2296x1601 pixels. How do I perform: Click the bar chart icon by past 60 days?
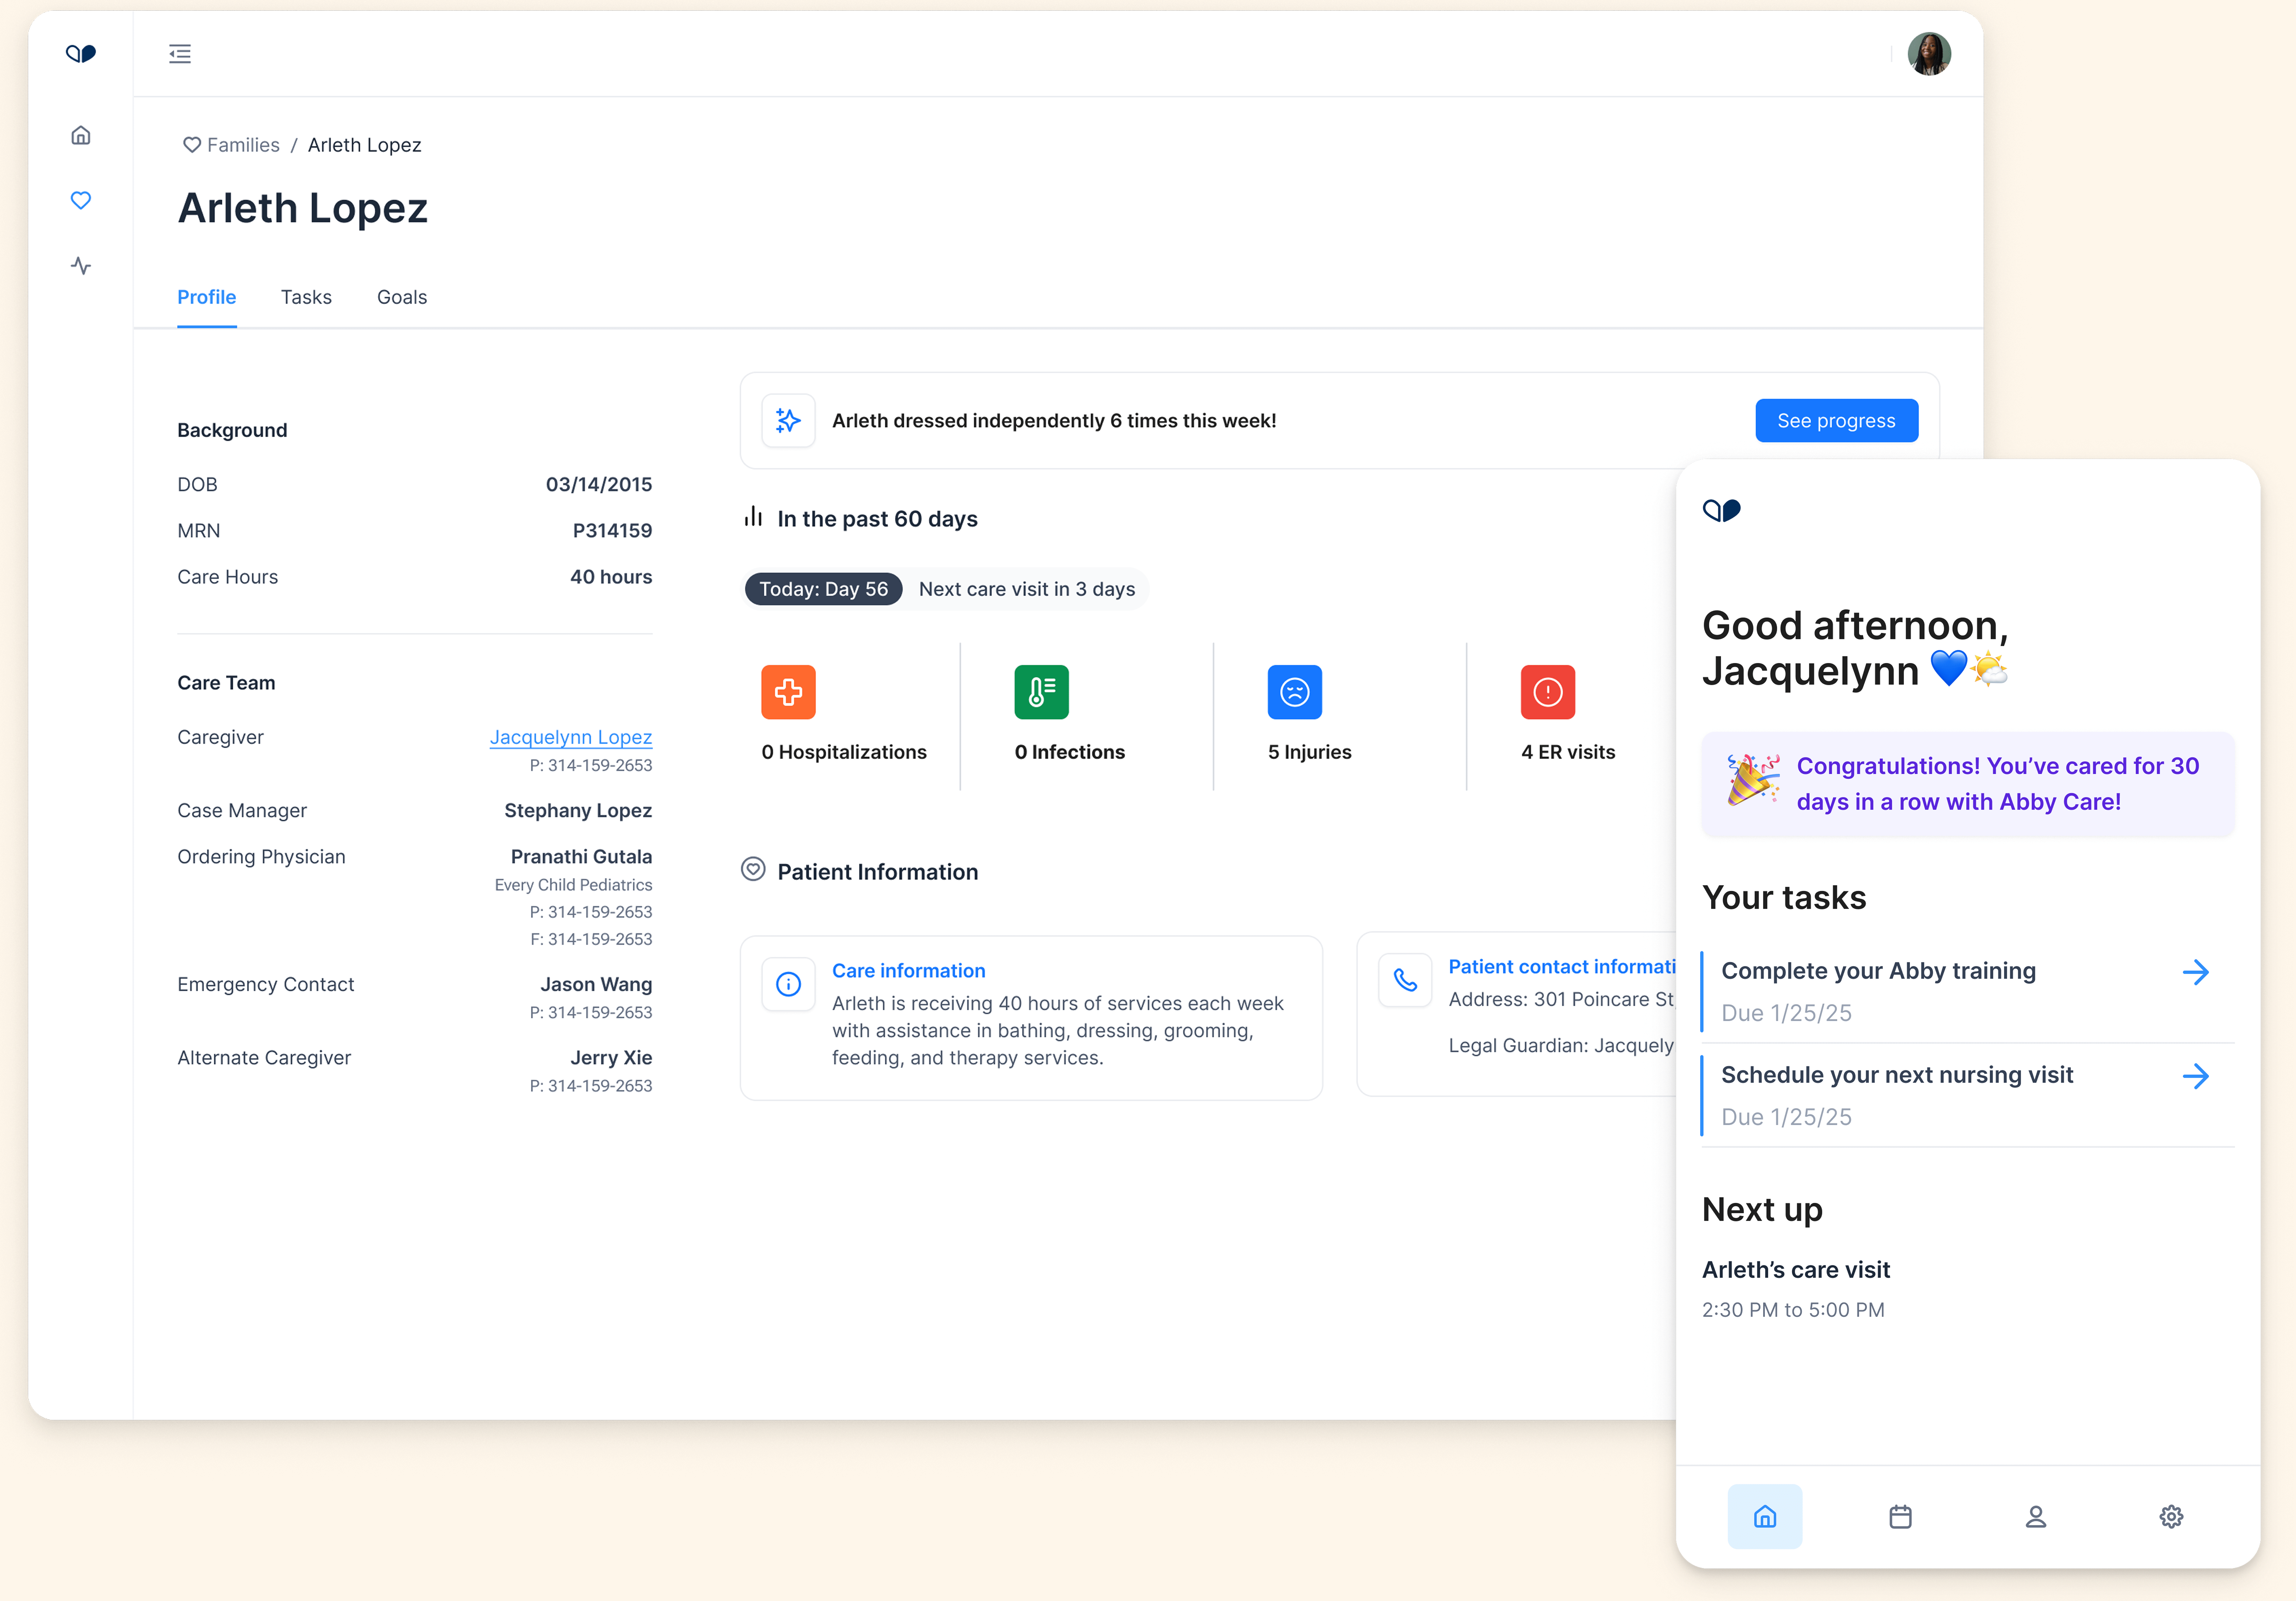(x=753, y=517)
